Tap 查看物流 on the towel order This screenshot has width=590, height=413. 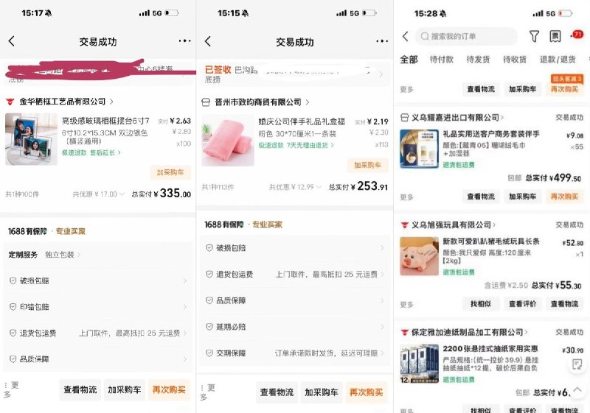277,392
